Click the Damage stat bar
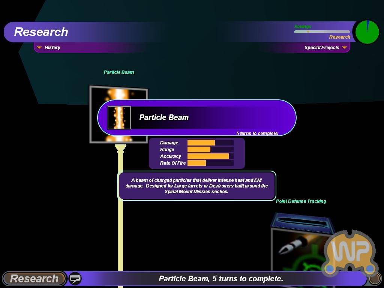 (210, 143)
